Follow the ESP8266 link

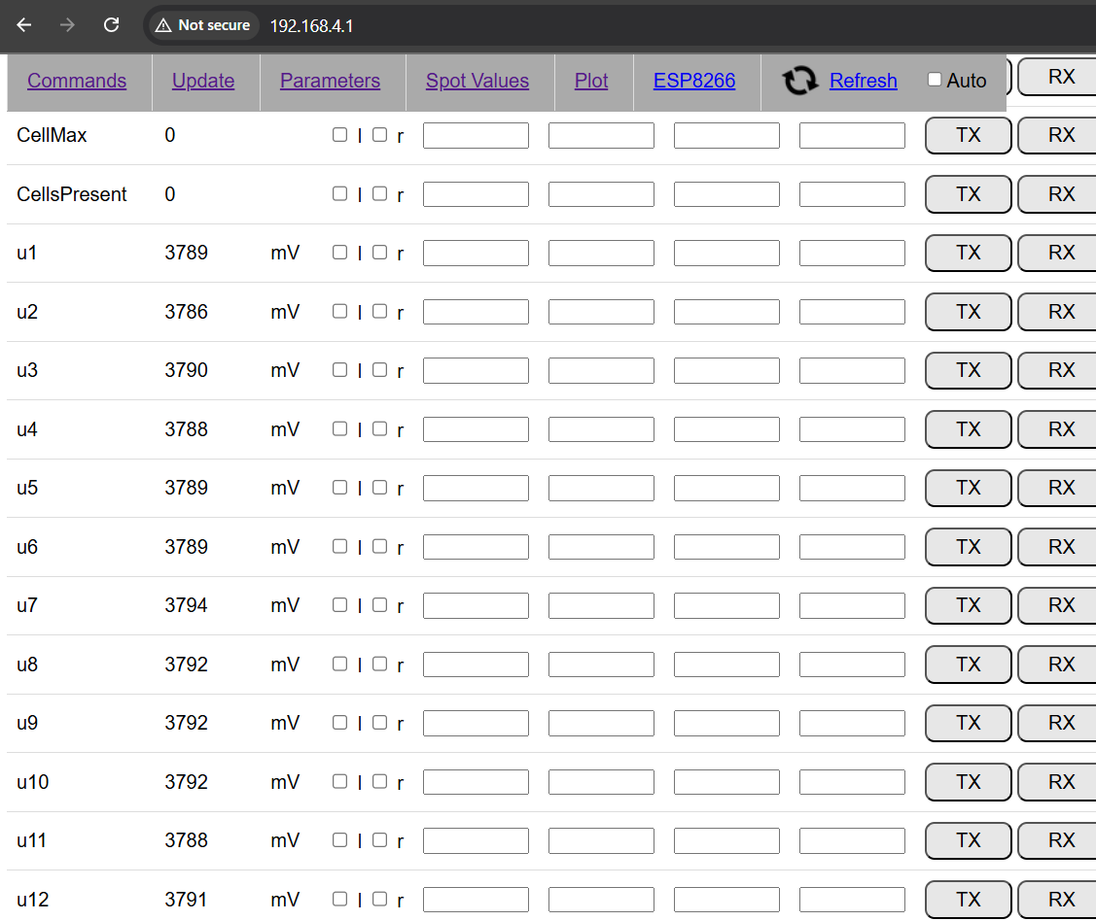694,81
